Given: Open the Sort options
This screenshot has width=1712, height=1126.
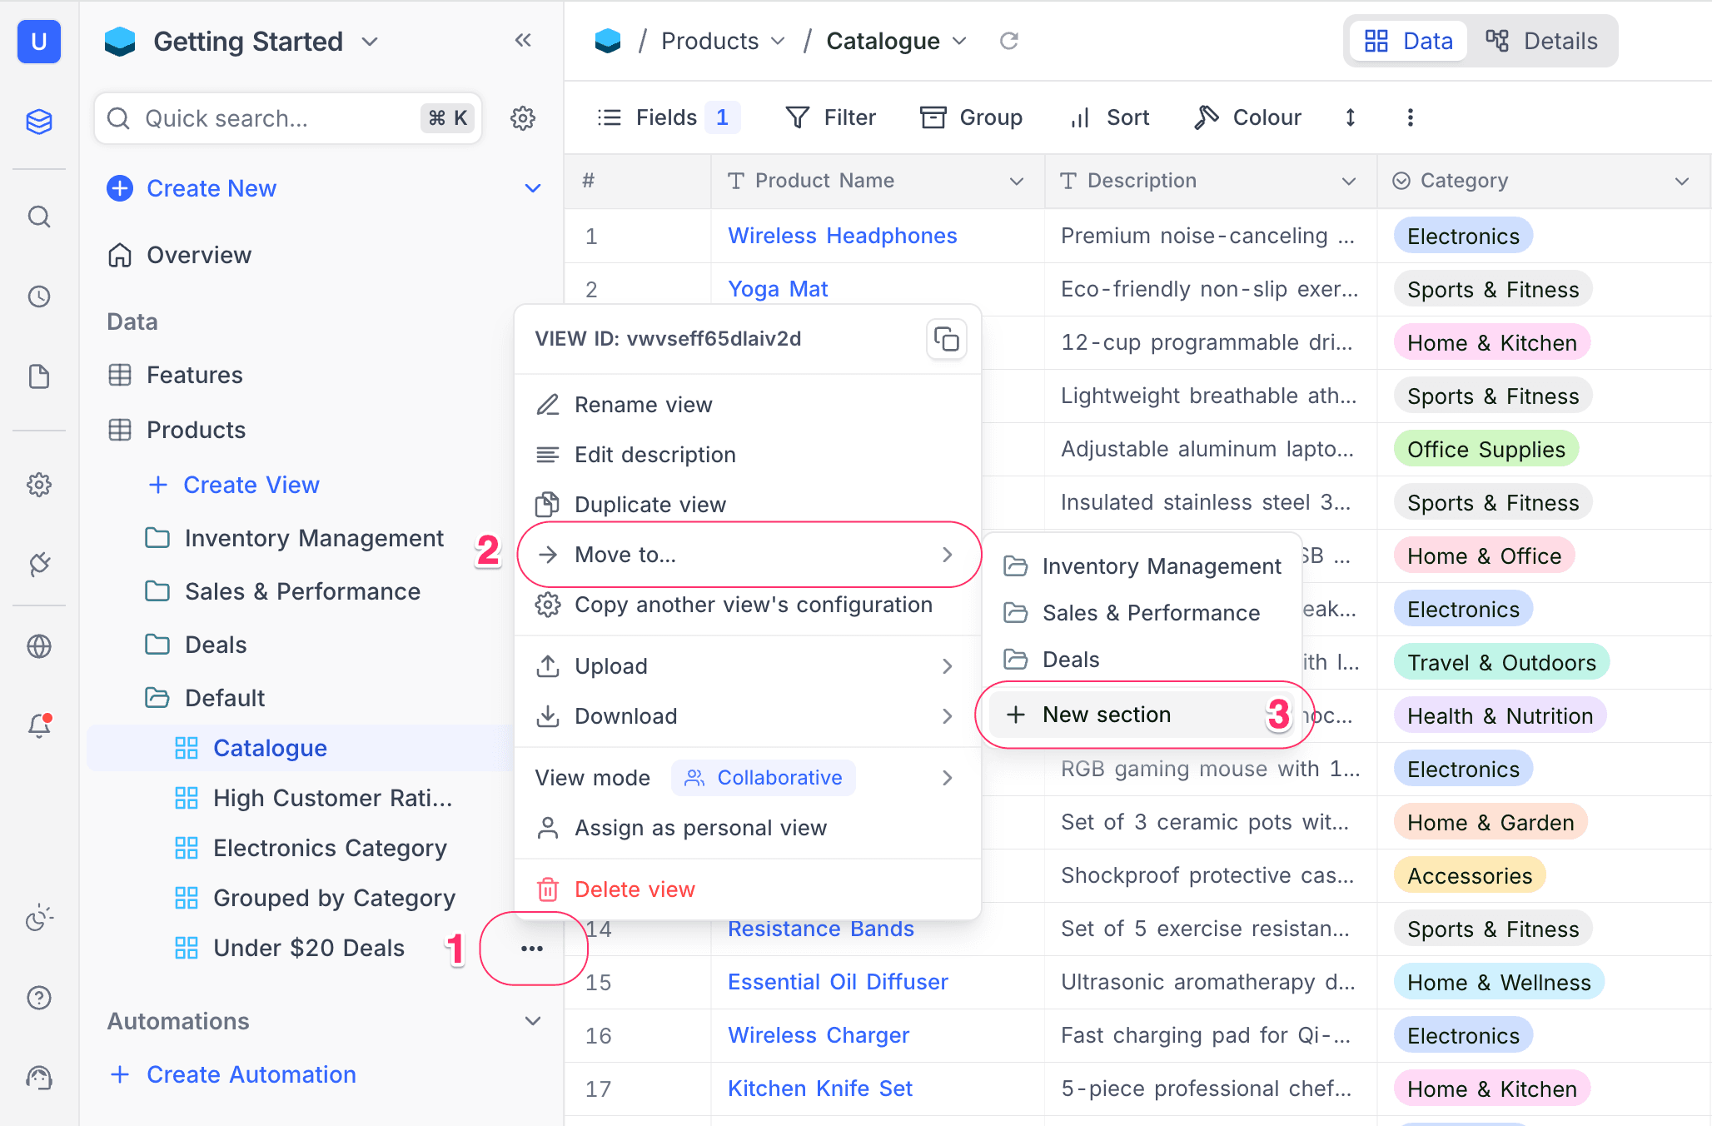Looking at the screenshot, I should tap(1108, 117).
